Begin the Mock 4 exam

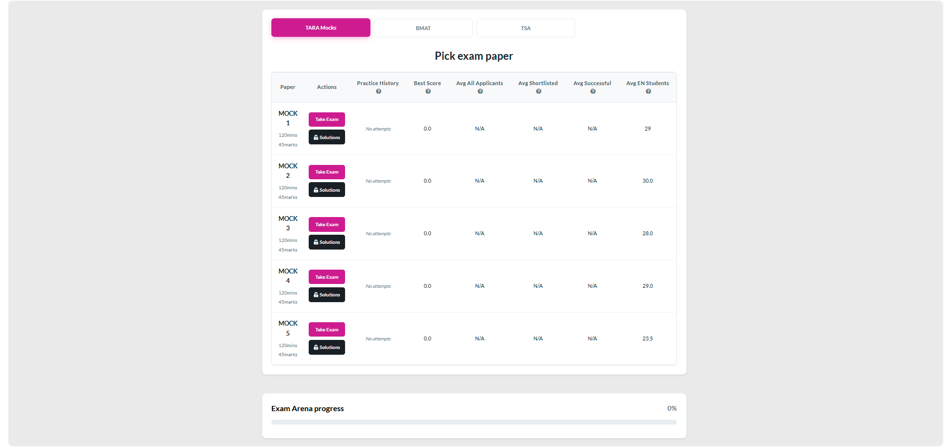pos(326,277)
